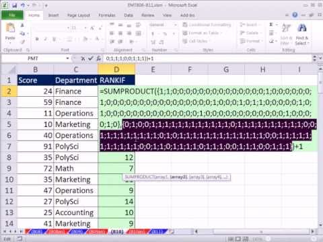Click the Copy icon in Clipboard group
Screen dimensions: 323x242
click(22, 34)
